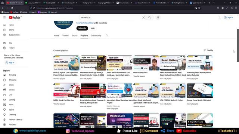Switch to the channel Shorts tab
Image resolution: width=239 pixels, height=134 pixels.
[75, 36]
